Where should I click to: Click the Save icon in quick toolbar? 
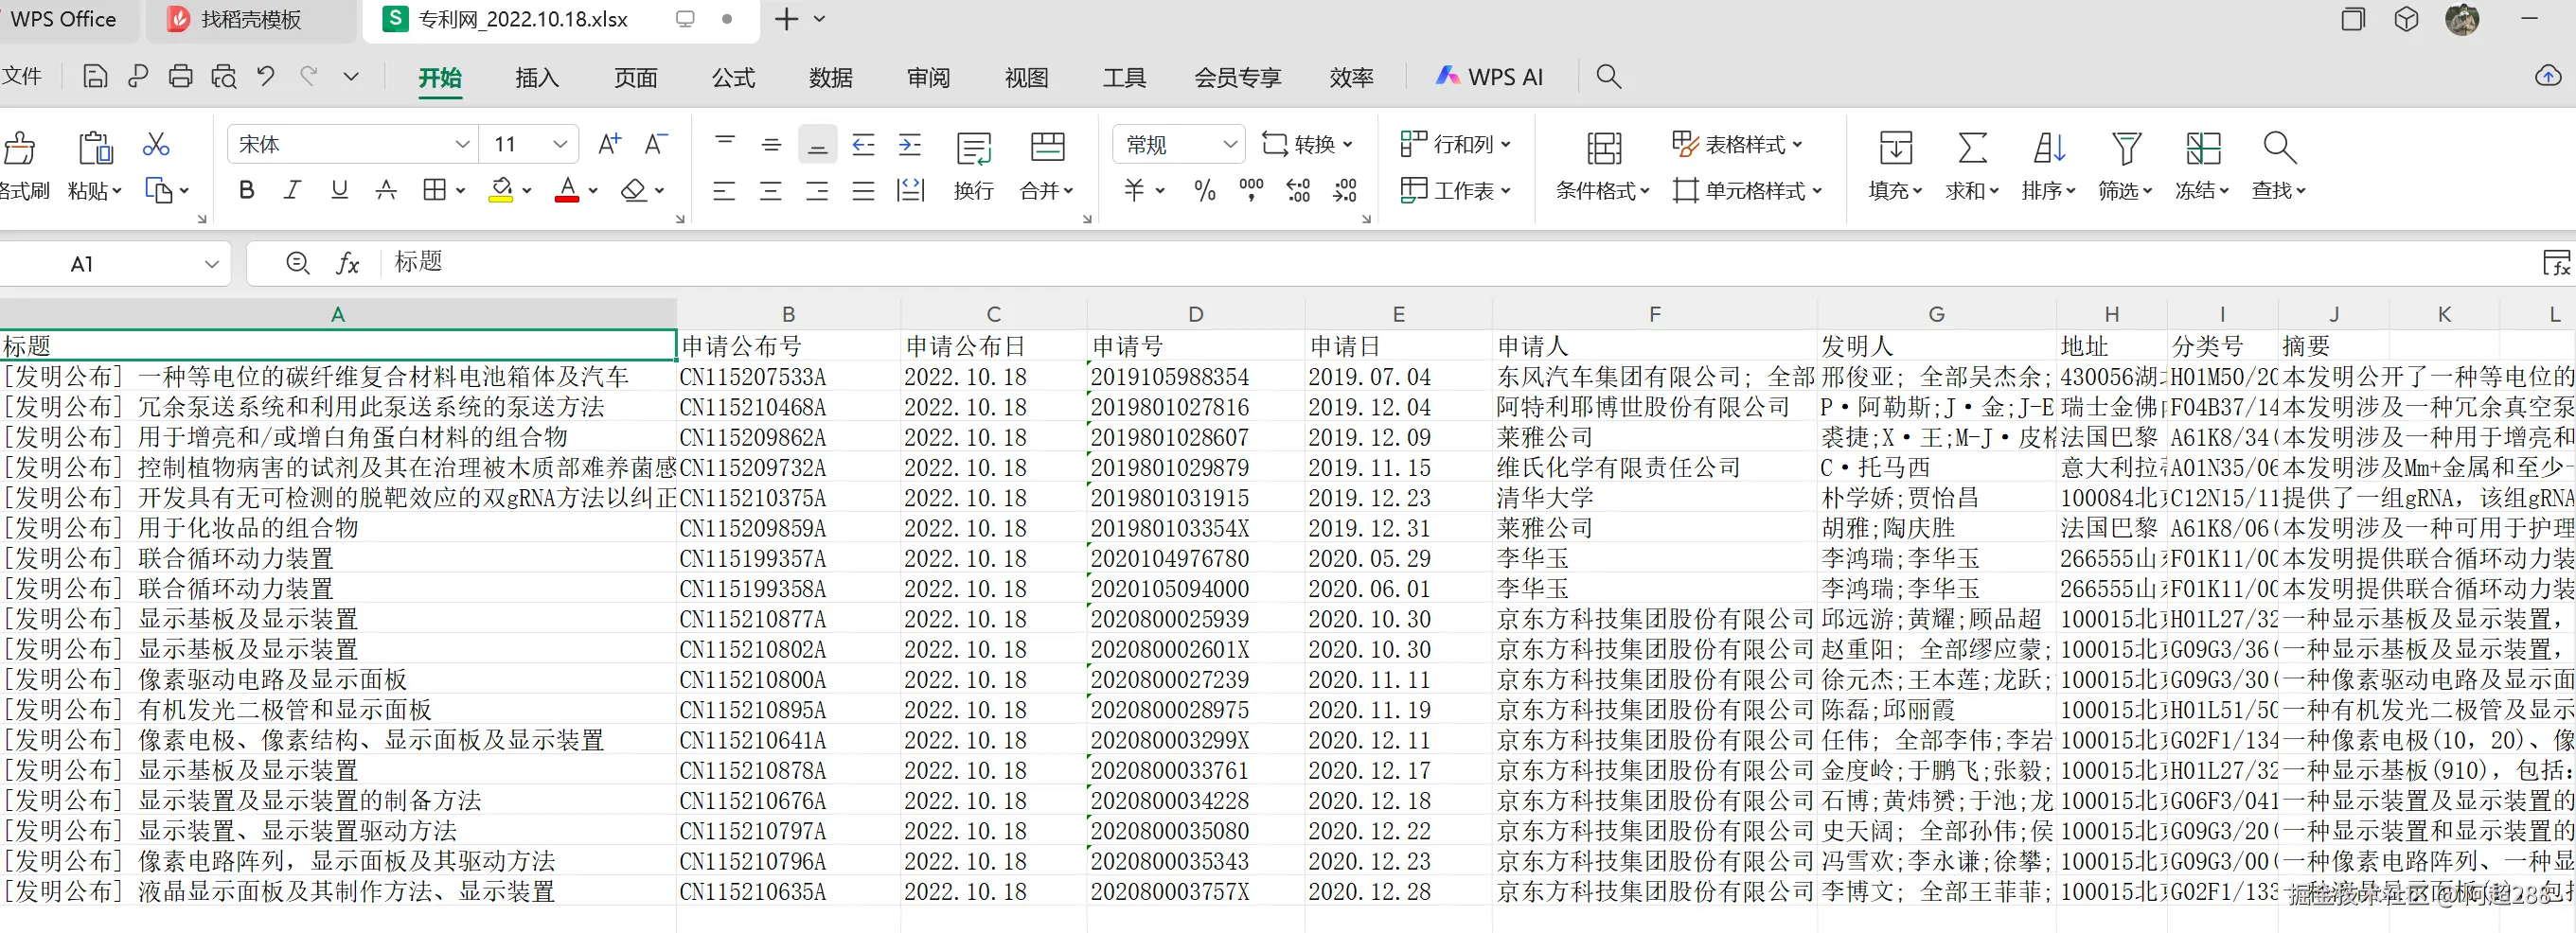tap(95, 77)
